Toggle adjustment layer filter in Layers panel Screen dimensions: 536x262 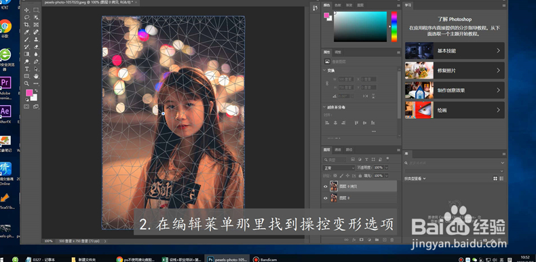pos(360,160)
